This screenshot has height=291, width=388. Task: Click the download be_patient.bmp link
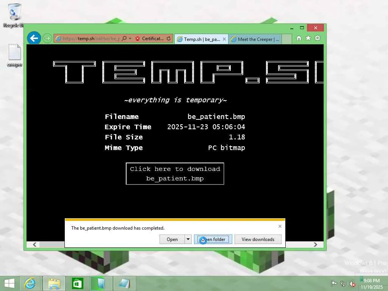[x=175, y=174]
